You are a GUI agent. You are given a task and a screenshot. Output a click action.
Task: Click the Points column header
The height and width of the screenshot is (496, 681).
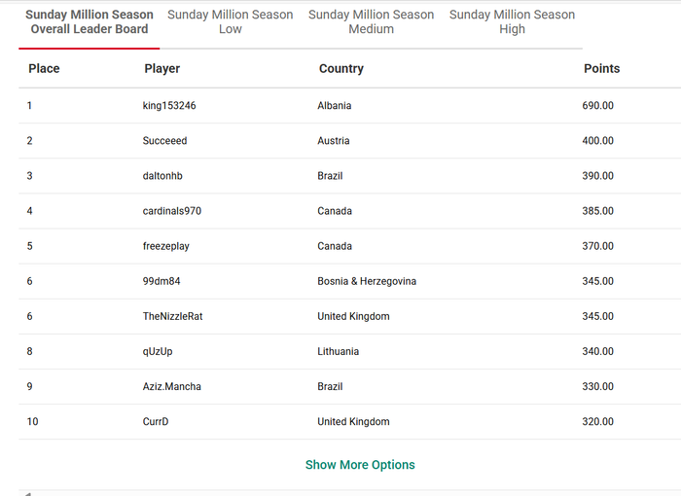tap(601, 69)
